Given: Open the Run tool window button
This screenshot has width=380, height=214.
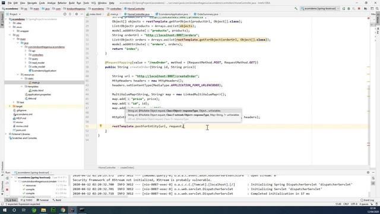Looking at the screenshot, I should (11, 200).
